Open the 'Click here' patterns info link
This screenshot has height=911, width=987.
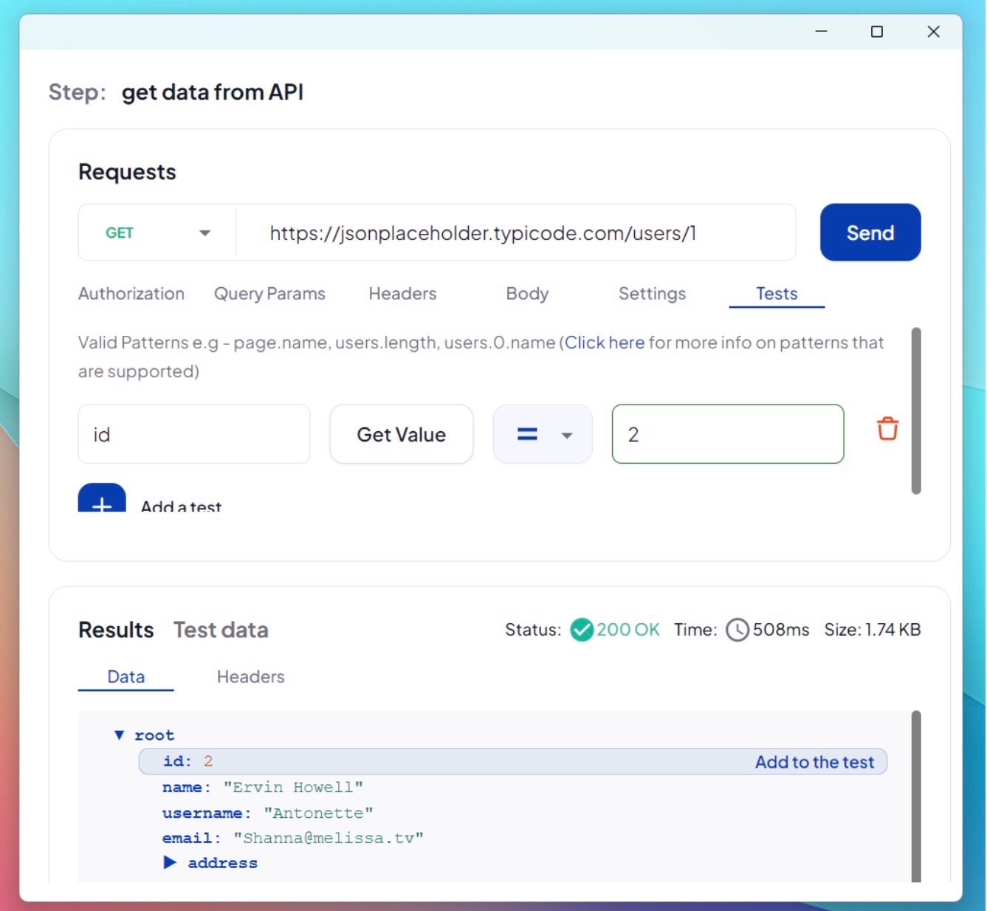click(x=605, y=343)
